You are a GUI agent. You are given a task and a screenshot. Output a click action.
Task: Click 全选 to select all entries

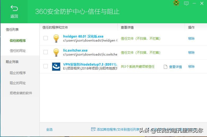49,130
